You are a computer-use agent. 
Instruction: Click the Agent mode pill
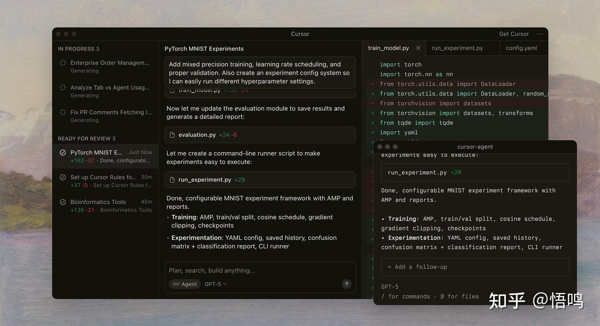coord(185,284)
